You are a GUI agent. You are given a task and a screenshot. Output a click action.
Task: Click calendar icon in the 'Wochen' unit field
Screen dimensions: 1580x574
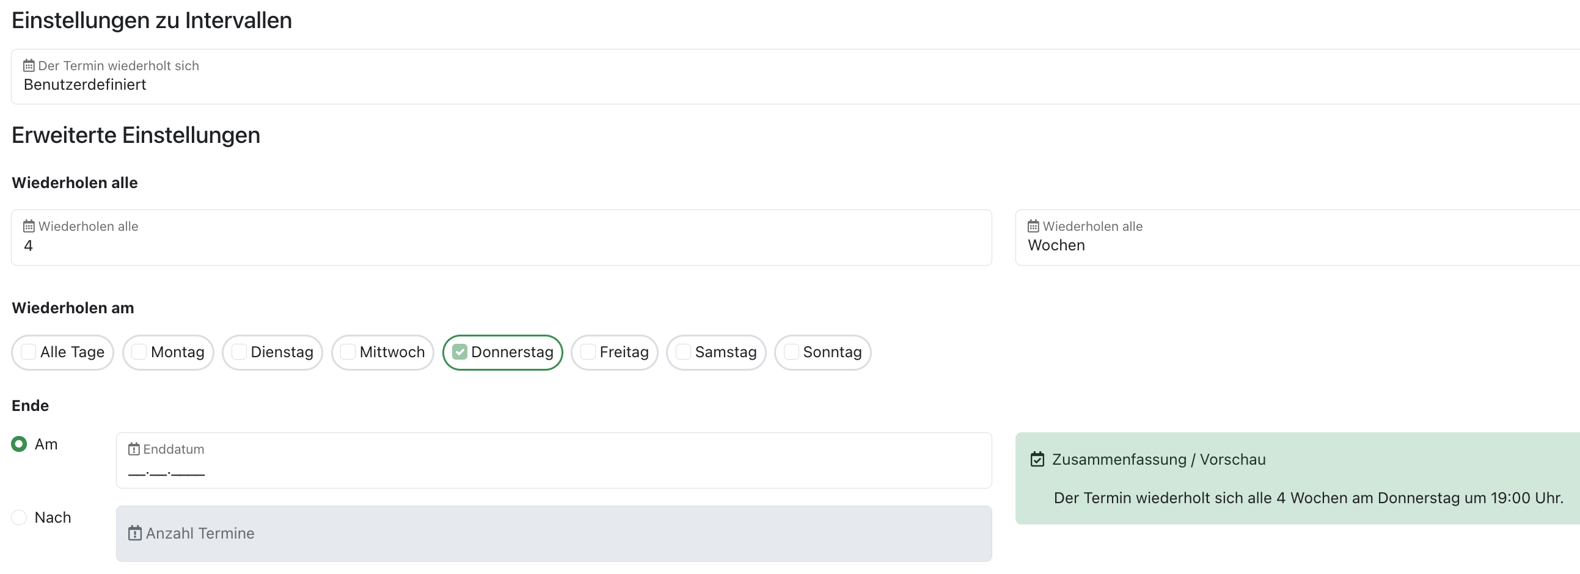point(1034,227)
